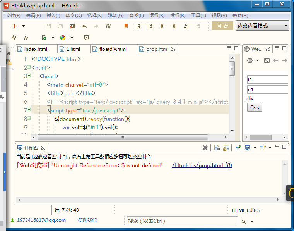Image resolution: width=294 pixels, height=231 pixels.
Task: Open the 转义(O) menu
Action: pos(73,16)
